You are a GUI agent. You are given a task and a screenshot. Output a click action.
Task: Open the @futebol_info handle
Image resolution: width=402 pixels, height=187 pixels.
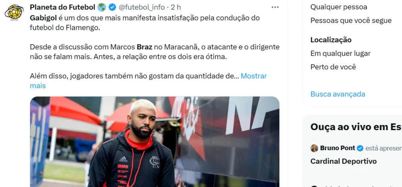(141, 7)
